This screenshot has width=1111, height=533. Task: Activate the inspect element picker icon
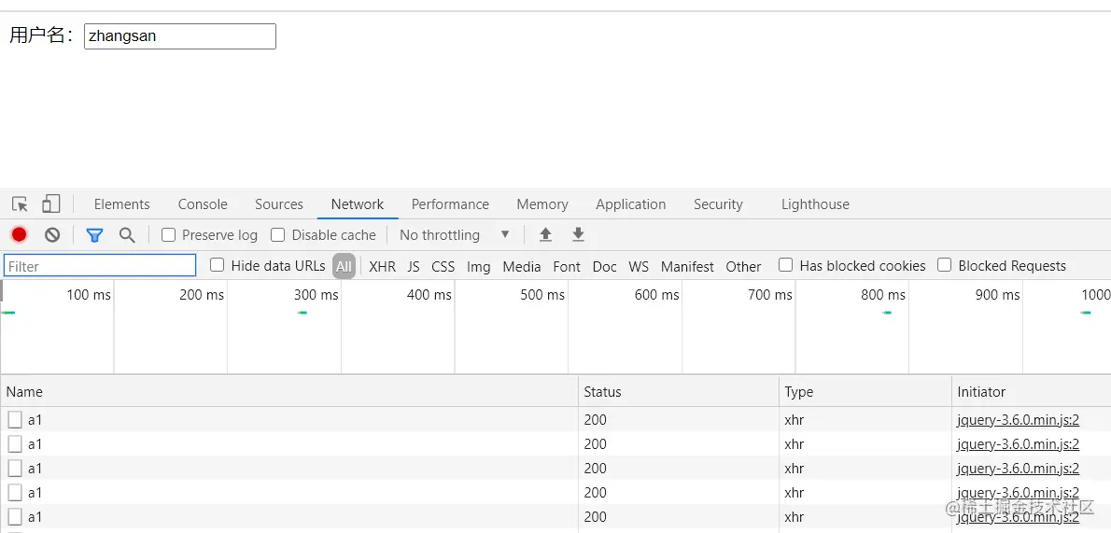(20, 204)
